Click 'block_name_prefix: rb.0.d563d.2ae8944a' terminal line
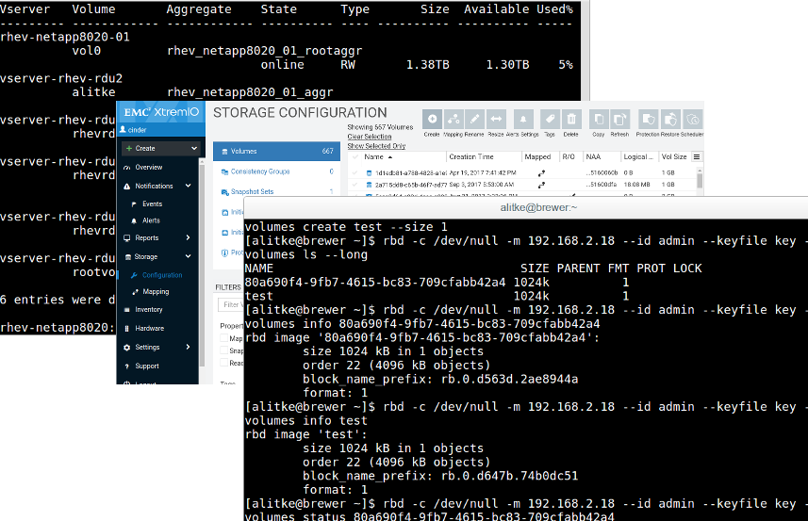 coord(440,380)
